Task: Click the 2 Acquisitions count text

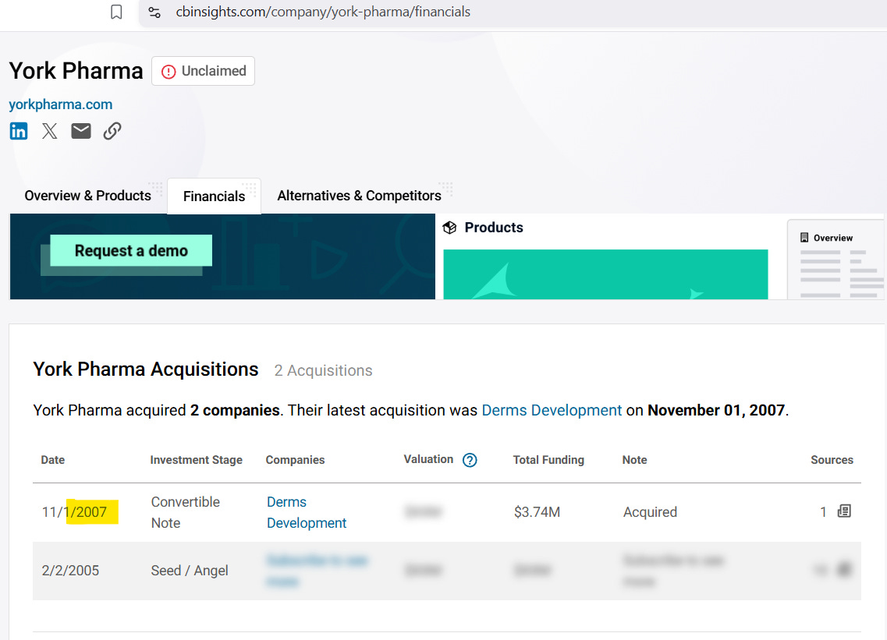Action: [323, 370]
